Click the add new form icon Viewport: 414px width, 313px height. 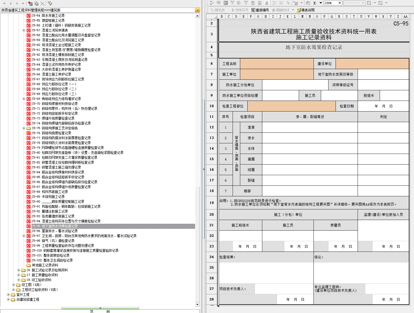click(x=30, y=4)
